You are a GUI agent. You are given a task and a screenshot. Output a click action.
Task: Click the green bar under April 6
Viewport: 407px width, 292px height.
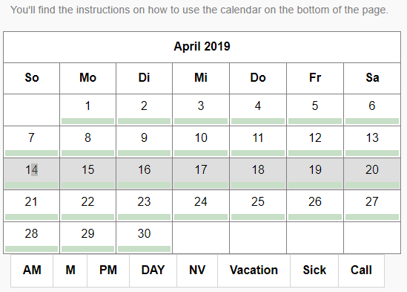click(372, 121)
